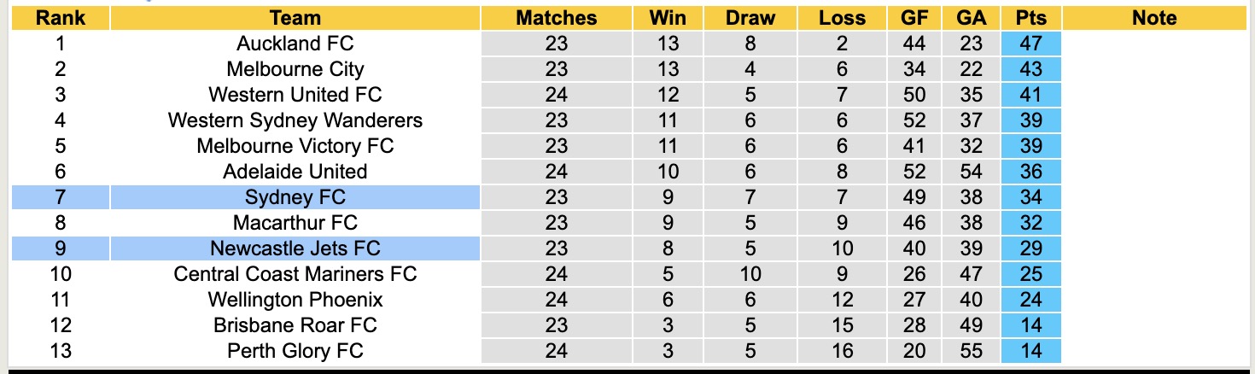Select the Loss column header

841,18
